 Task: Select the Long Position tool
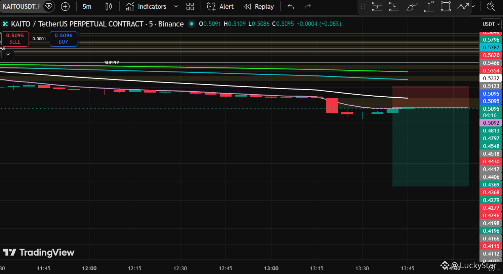pyautogui.click(x=394, y=6)
